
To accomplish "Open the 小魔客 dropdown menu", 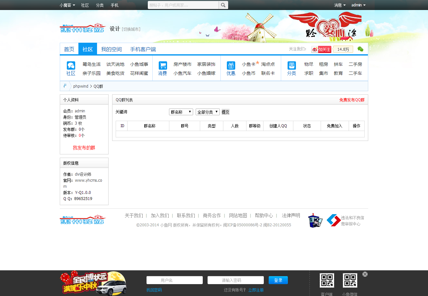I will click(x=67, y=5).
